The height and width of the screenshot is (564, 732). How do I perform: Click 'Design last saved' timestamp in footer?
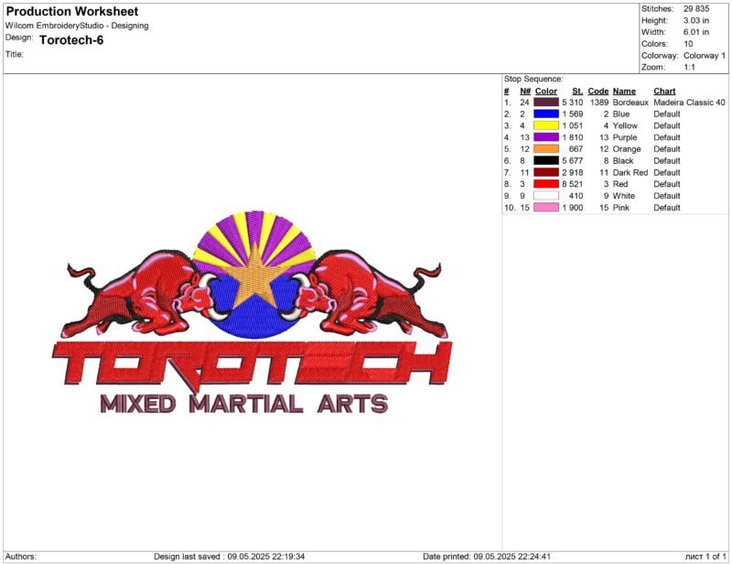pyautogui.click(x=230, y=557)
